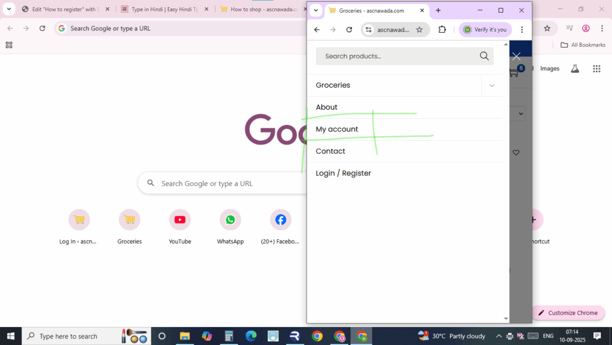This screenshot has height=345, width=612.
Task: Select the My account menu item
Action: pyautogui.click(x=337, y=129)
